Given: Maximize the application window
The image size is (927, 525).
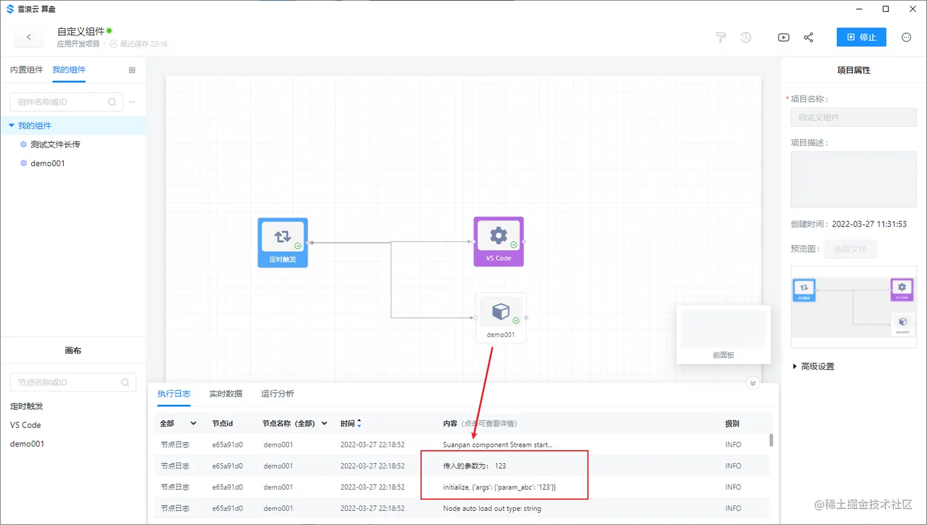Looking at the screenshot, I should coord(885,9).
